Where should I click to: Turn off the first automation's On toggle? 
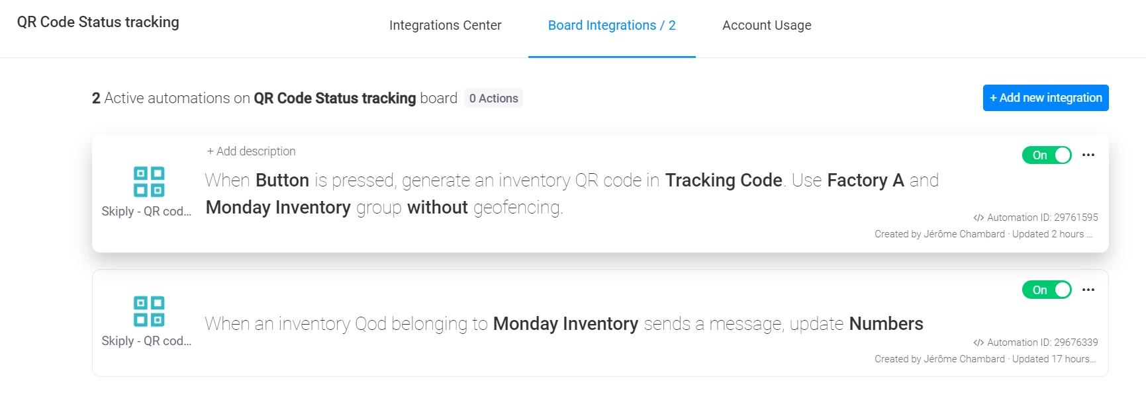1047,155
